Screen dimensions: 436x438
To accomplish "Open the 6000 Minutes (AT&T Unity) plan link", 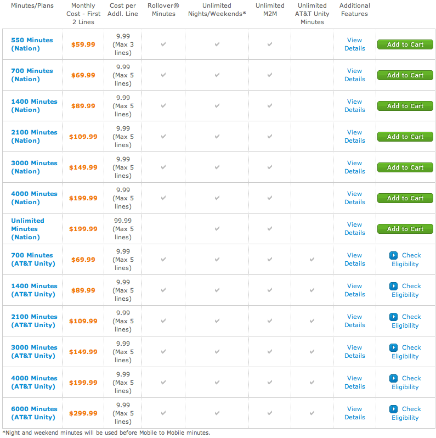I will [x=34, y=413].
